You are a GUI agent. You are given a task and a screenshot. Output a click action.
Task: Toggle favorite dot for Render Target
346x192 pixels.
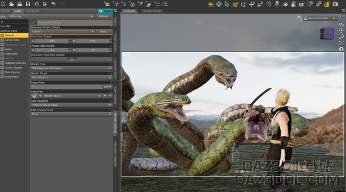point(111,73)
